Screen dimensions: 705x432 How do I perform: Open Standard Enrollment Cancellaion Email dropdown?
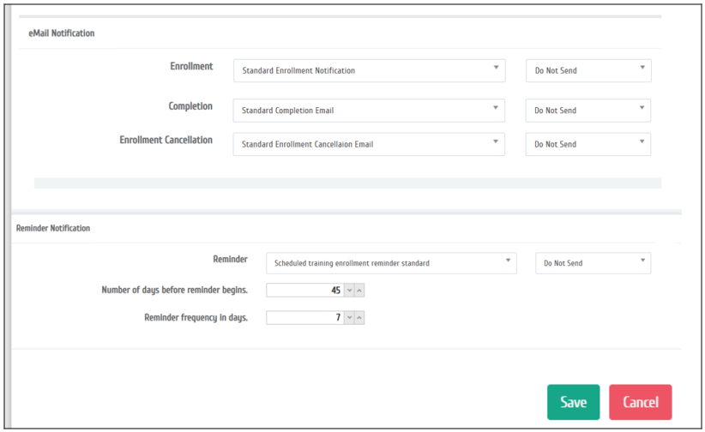tap(369, 144)
